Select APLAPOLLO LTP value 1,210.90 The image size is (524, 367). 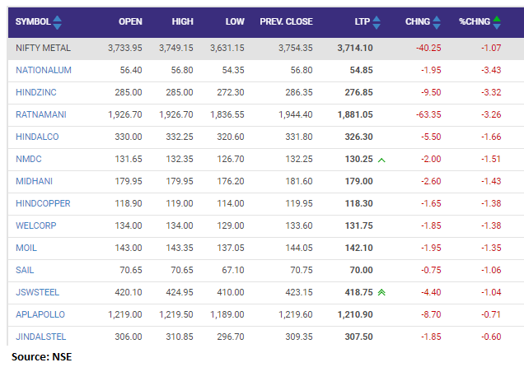[x=355, y=314]
